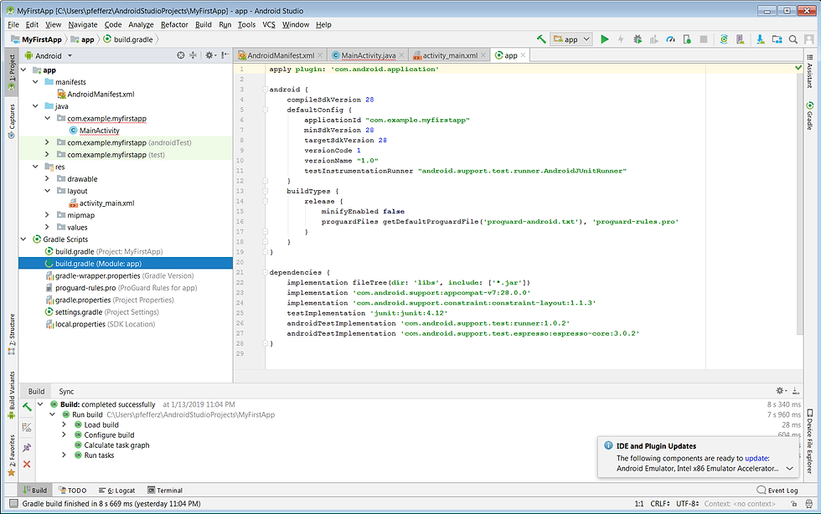Open the Build panel gear settings

click(x=781, y=390)
